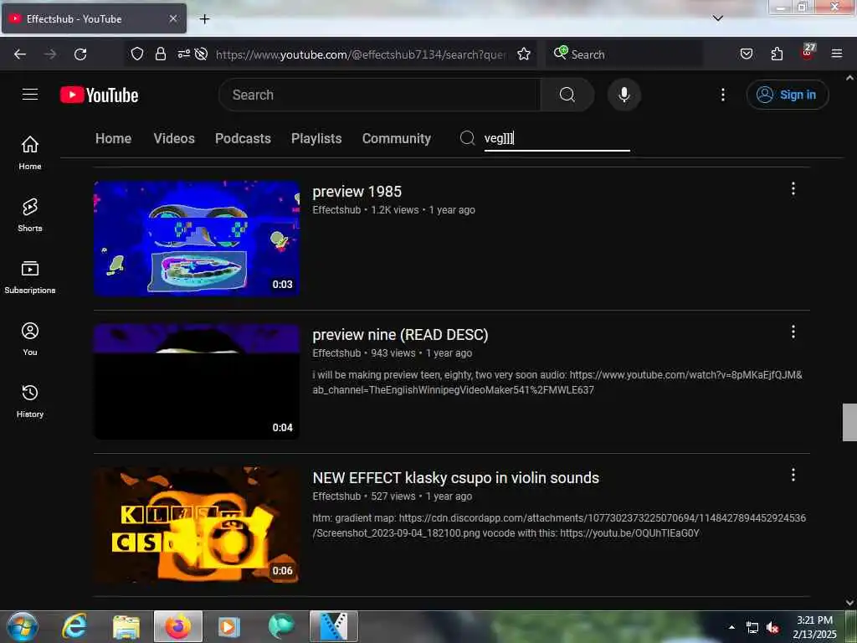The image size is (857, 643).
Task: Open action menu for preview nine video
Action: coord(793,332)
